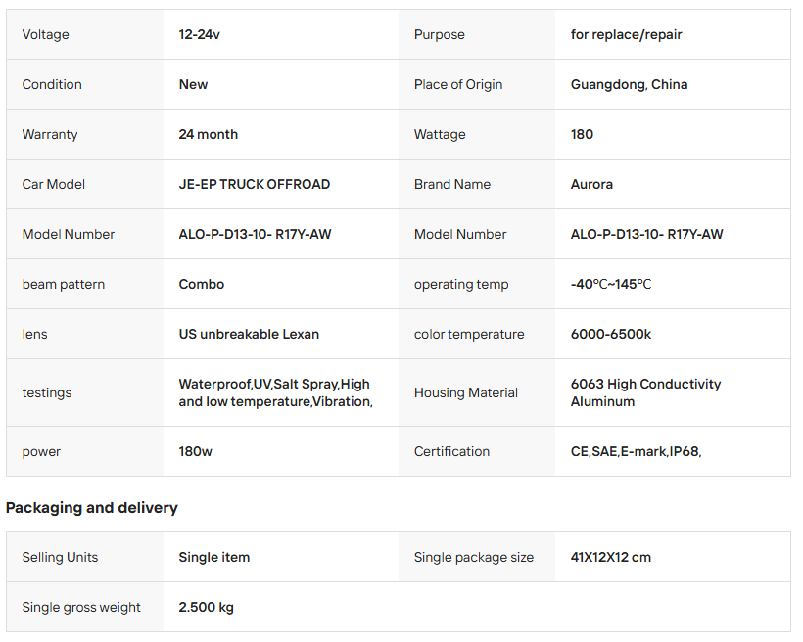Click the testings value Waterproof,UV,Salt Spray text
The height and width of the screenshot is (642, 803).
click(275, 392)
